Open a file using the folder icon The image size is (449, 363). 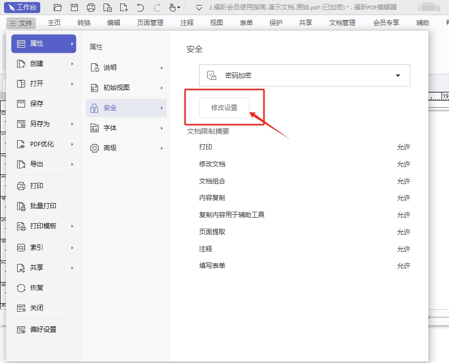(x=57, y=7)
